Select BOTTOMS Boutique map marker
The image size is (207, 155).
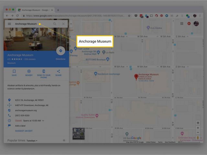coord(108,59)
